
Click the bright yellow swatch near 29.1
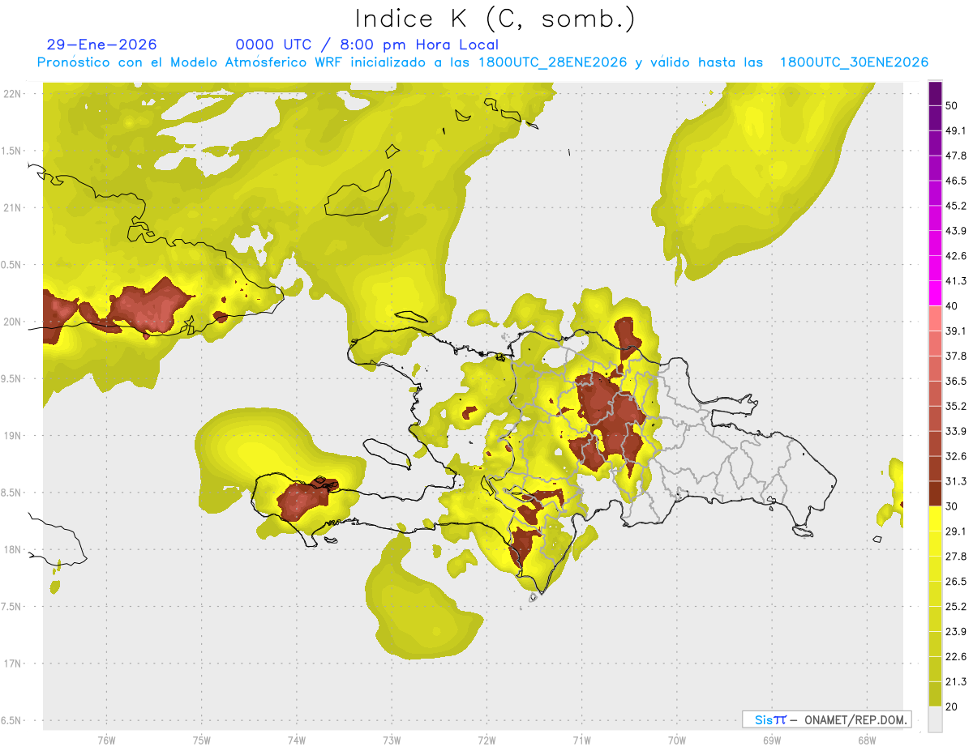[935, 518]
